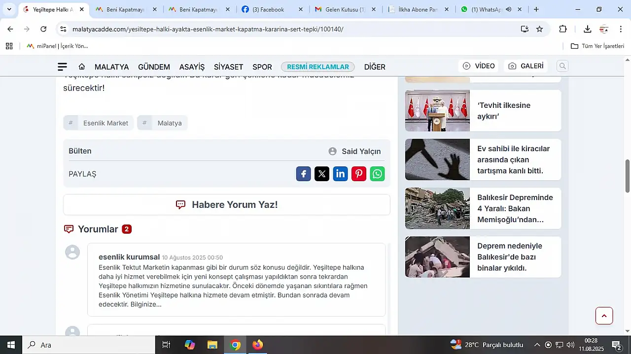Viewport: 631px width, 354px height.
Task: Open Task View on the taskbar
Action: coord(166,345)
